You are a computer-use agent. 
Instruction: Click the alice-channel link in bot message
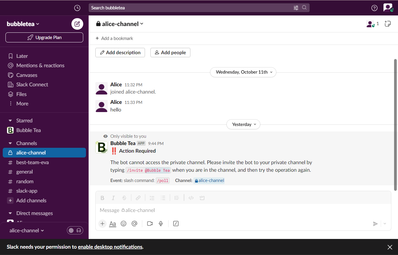[209, 180]
